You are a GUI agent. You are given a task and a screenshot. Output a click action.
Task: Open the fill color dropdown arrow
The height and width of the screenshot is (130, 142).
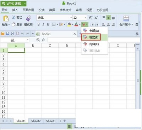[73, 25]
